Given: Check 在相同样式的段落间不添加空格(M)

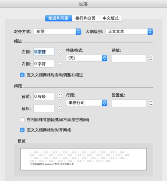Looking at the screenshot, I should click(x=22, y=120).
